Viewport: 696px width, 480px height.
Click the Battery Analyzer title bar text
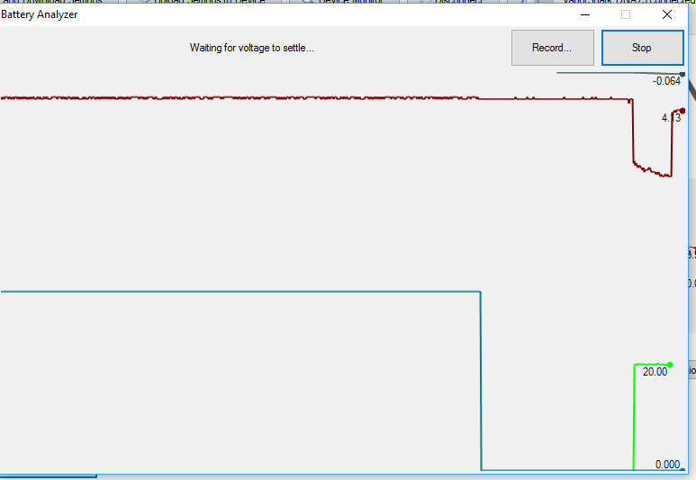tap(39, 14)
